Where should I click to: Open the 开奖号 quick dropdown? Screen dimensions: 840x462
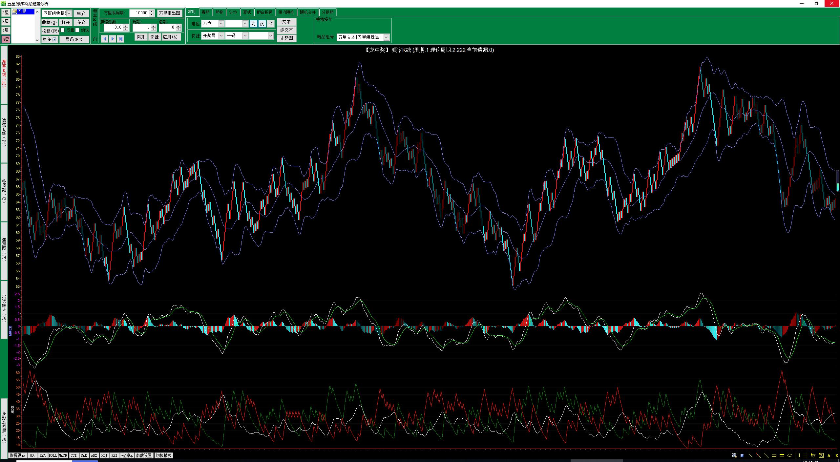pyautogui.click(x=221, y=35)
